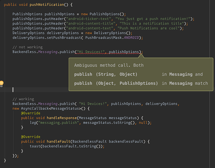
Task: Click the yellow lightbulb quick-fix icon
Action: tap(1, 84)
